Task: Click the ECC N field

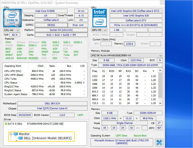Action: (x=160, y=60)
